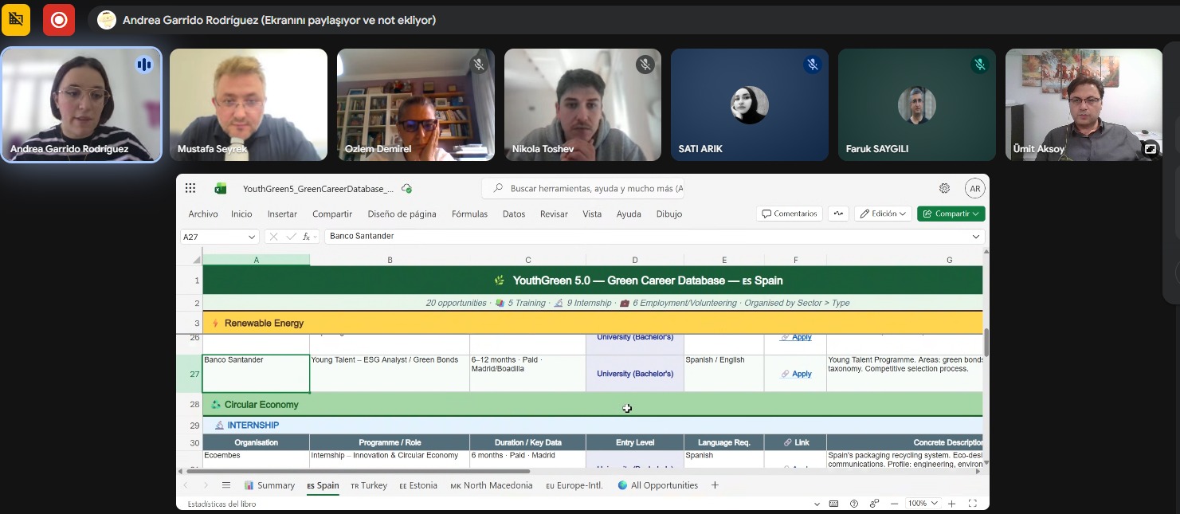Screen dimensions: 1180x514
Task: Open the Archivo menu
Action: (x=203, y=214)
